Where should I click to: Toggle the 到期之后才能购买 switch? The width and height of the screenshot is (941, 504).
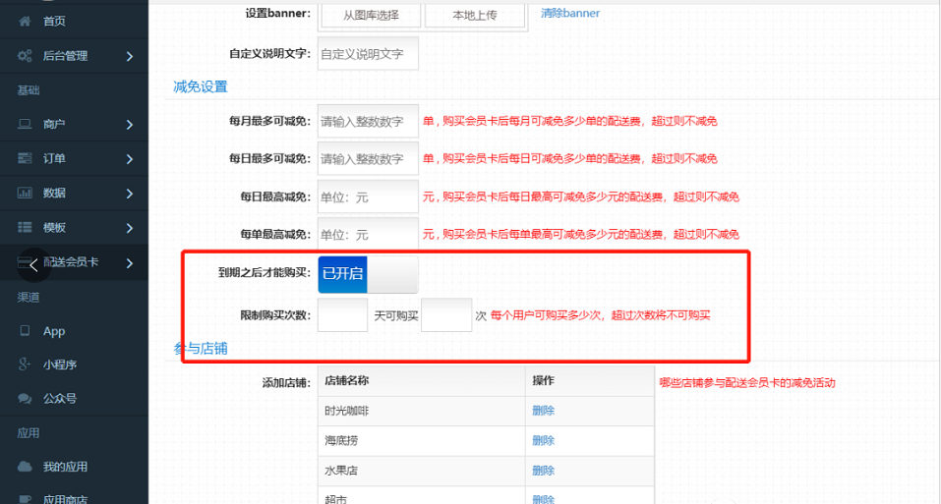369,274
